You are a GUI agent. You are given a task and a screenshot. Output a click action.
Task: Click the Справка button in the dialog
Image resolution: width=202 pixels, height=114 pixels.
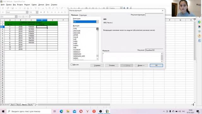click(97, 66)
